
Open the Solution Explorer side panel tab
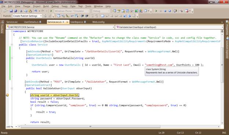pyautogui.click(x=227, y=48)
